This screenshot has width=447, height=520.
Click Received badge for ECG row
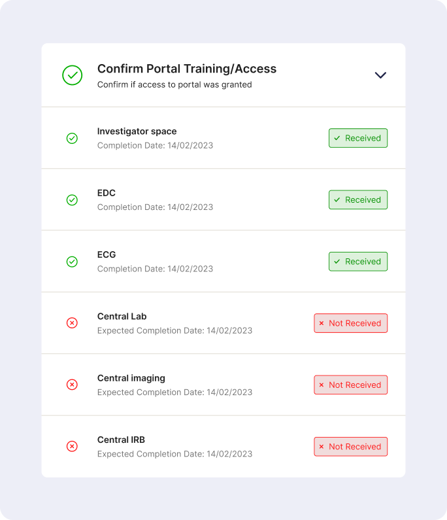click(357, 262)
